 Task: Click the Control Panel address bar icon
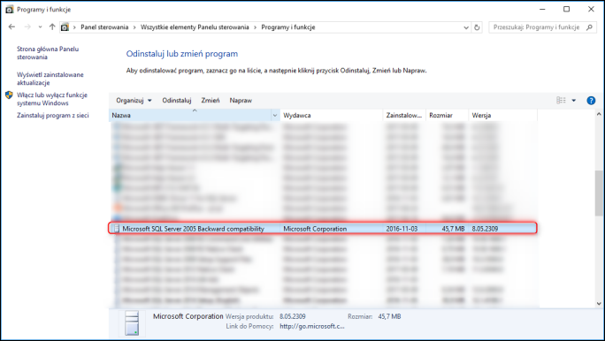[65, 27]
